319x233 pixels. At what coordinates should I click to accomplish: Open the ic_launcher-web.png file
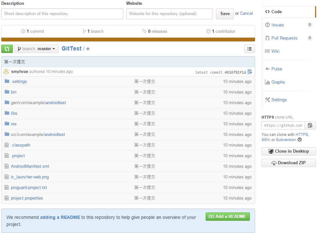point(30,177)
